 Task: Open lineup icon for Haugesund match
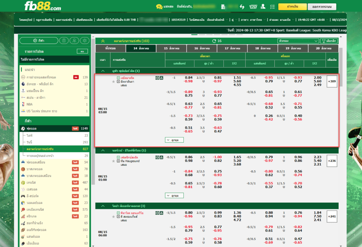(161, 158)
